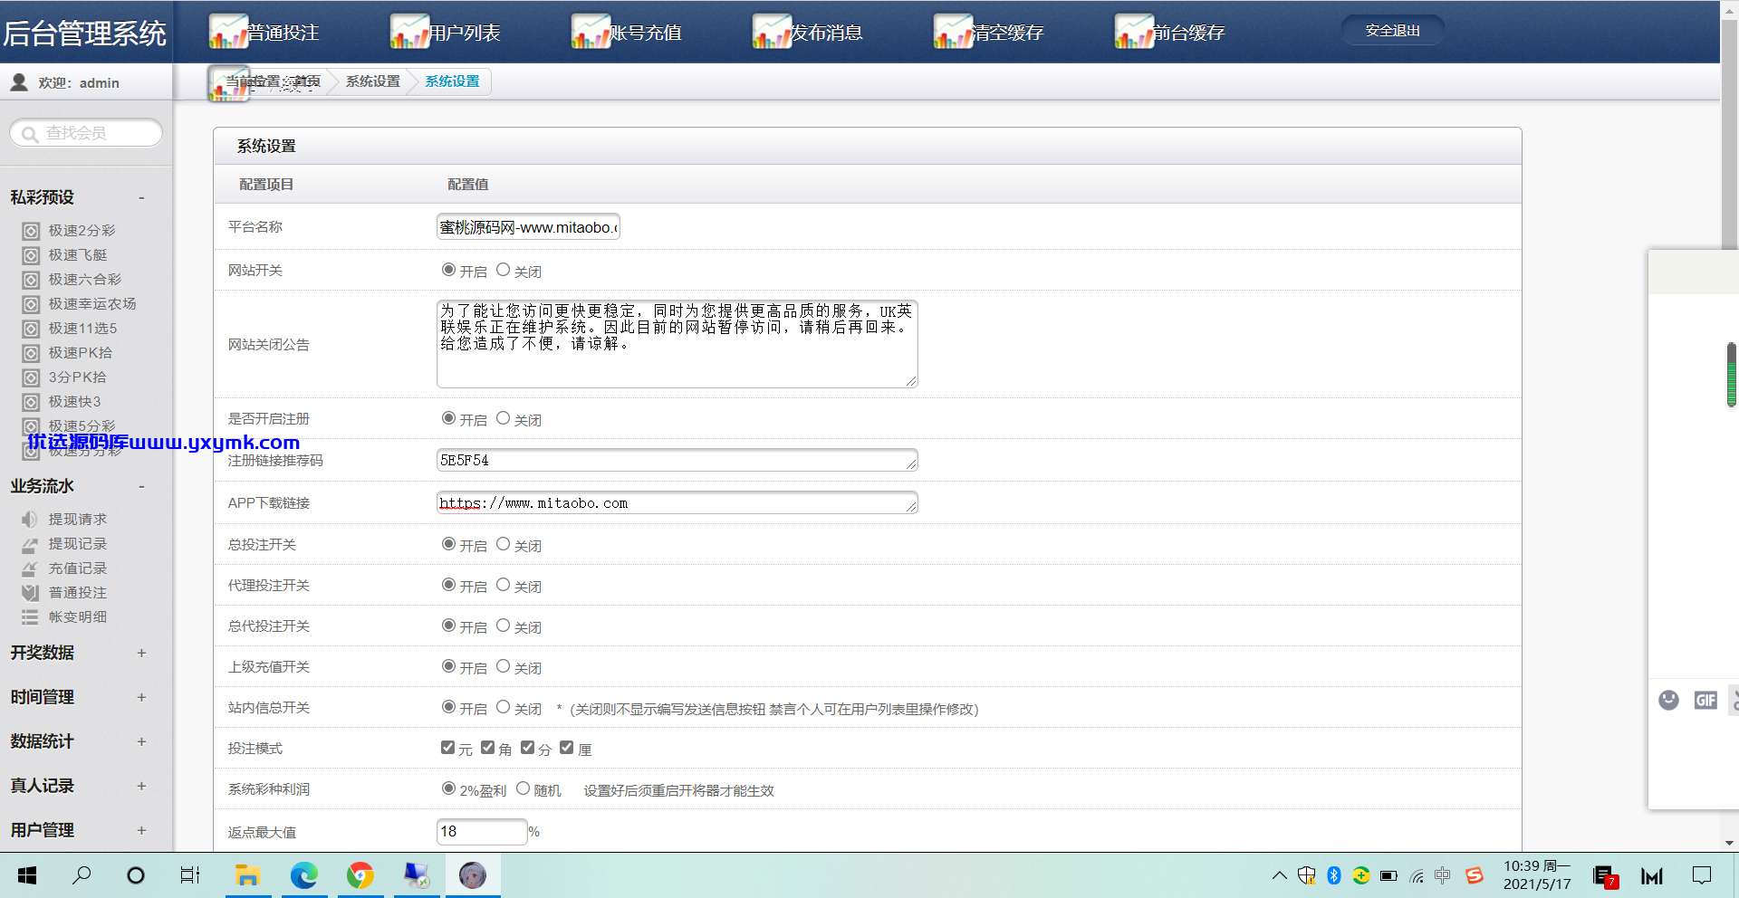Open 极速2分彩 from the sidebar
Viewport: 1739px width, 898px height.
pyautogui.click(x=82, y=231)
